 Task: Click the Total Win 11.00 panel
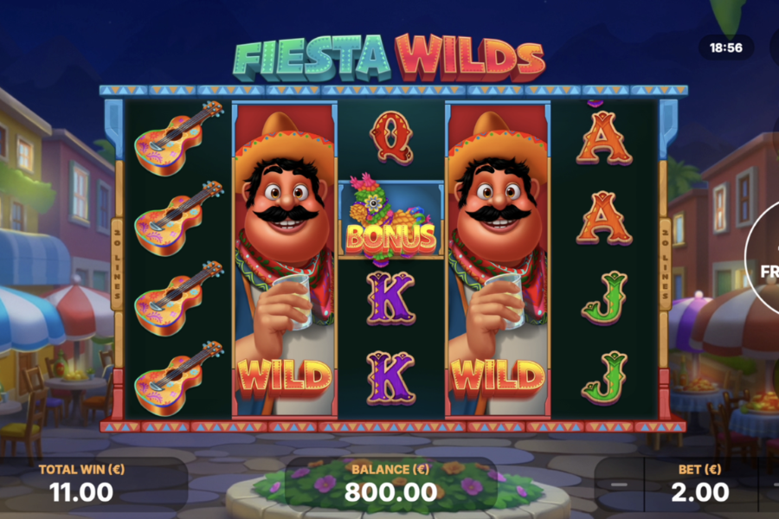point(82,484)
